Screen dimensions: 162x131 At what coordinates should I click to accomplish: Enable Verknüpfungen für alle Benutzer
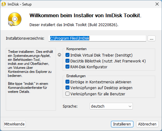click(x=67, y=94)
